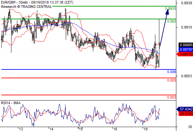Click date marker 14 on time axis
This screenshot has height=131, width=193.
[x=51, y=129]
